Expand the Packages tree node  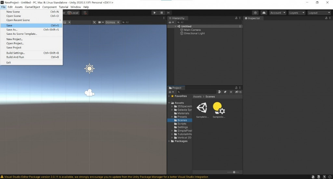pyautogui.click(x=169, y=141)
